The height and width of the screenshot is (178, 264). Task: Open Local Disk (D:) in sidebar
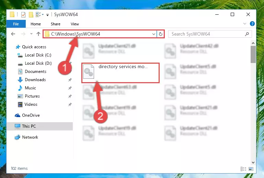tap(38, 63)
